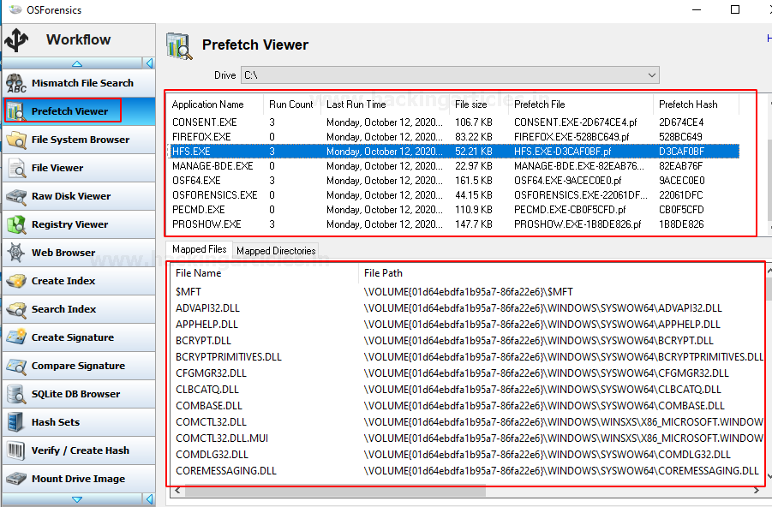
Task: Sort by Last Run Time column header
Action: 385,104
